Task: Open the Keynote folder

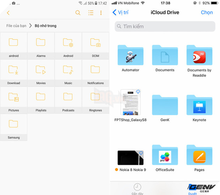Action: coord(199,105)
